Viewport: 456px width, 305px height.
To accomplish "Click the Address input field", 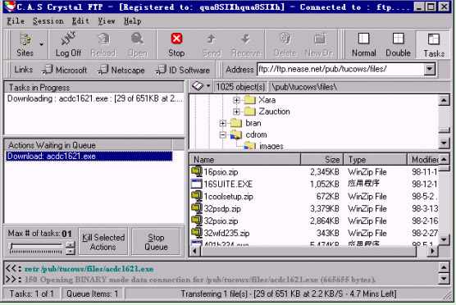I will (x=340, y=69).
